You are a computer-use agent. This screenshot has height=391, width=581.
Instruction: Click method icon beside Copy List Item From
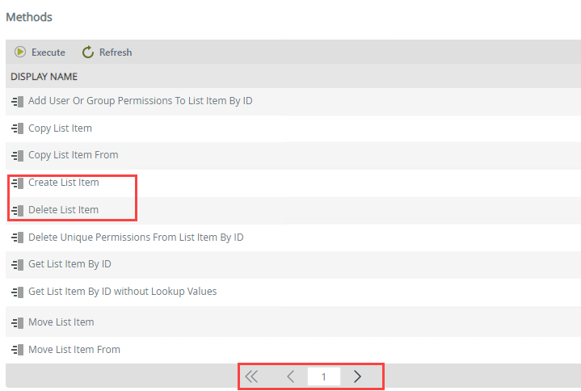click(18, 155)
